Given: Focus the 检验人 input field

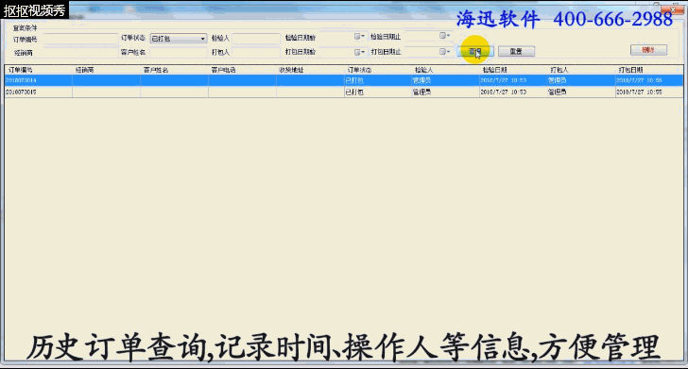Looking at the screenshot, I should coord(256,39).
